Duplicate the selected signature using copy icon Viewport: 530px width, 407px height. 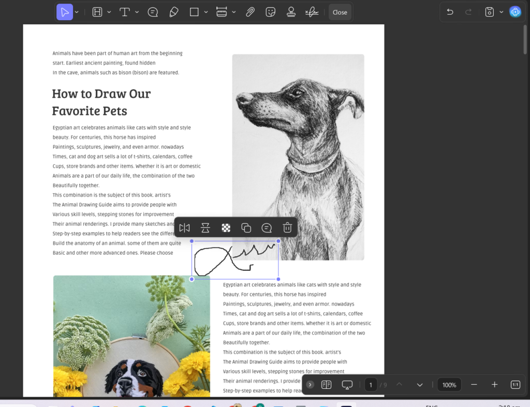pos(246,227)
